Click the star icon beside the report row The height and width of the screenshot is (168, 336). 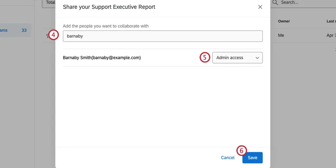pos(47,36)
